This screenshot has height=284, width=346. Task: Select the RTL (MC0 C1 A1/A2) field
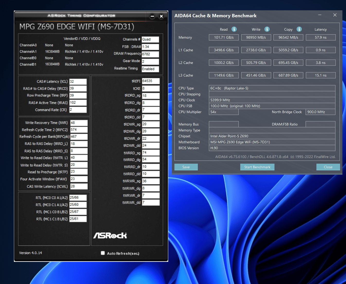[x=78, y=205]
